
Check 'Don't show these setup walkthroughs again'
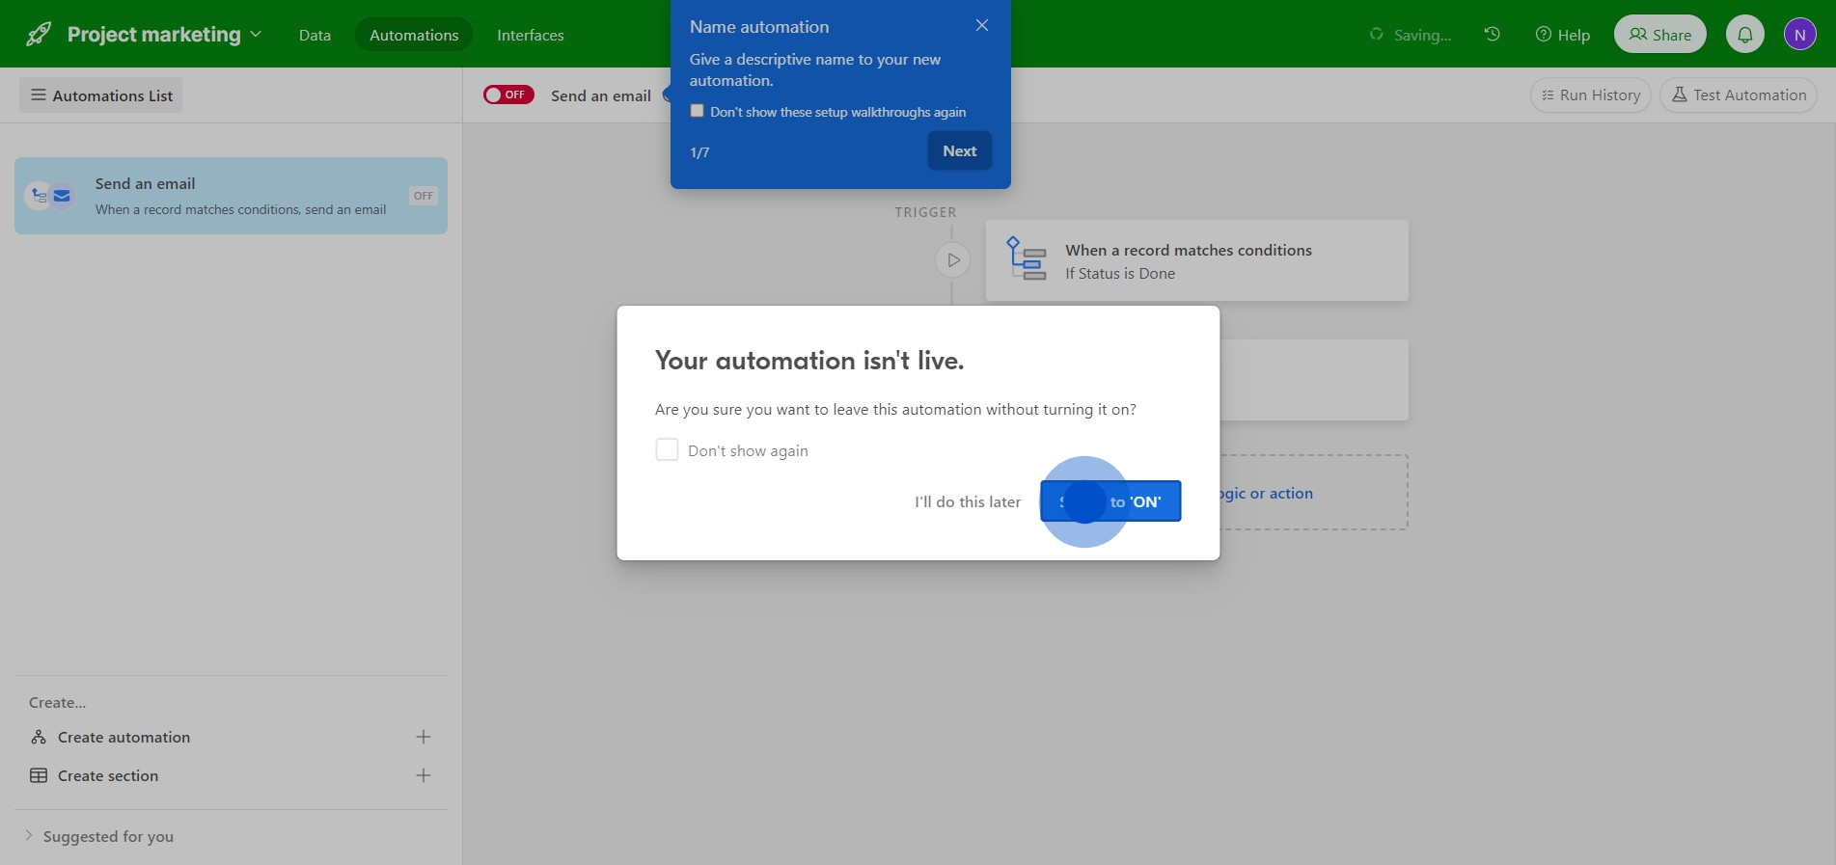(698, 111)
